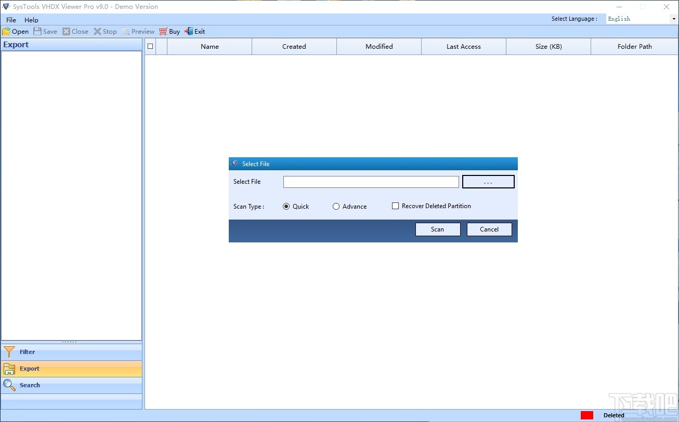The height and width of the screenshot is (422, 679).
Task: Click the Open toolbar icon
Action: [6, 31]
